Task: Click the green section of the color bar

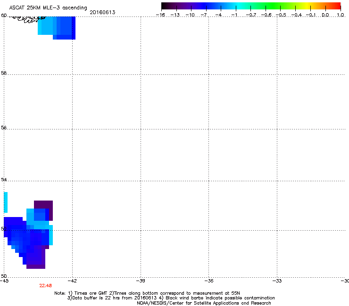Action: [x=274, y=6]
